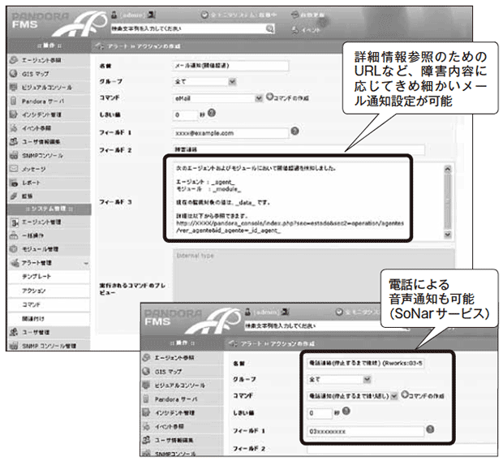This screenshot has height=461, width=503.
Task: Open the グループ 全て dropdown in back window
Action: (x=204, y=81)
